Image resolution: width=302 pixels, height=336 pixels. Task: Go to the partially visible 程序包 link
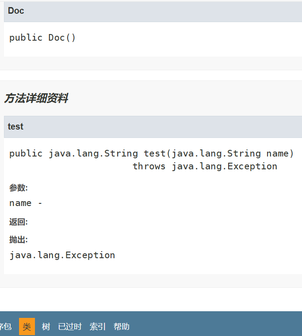5,327
